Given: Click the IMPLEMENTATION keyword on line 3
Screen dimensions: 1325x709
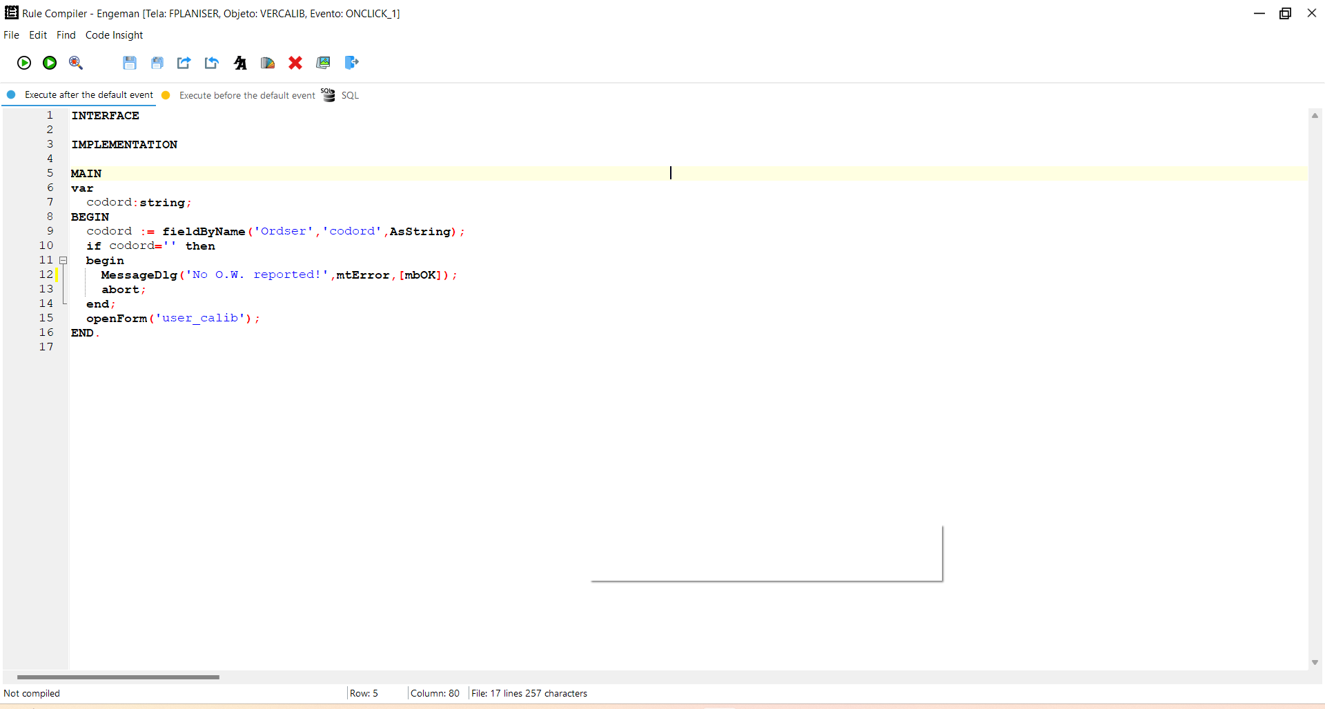Looking at the screenshot, I should [x=124, y=145].
